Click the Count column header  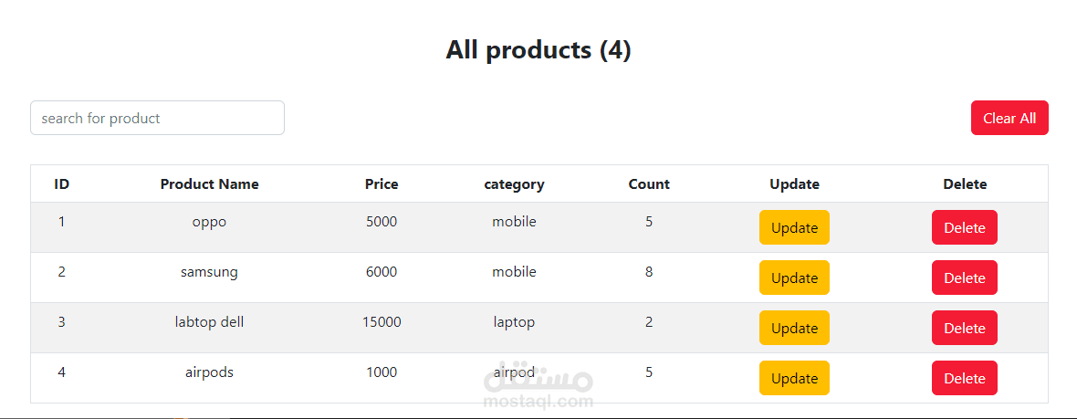point(649,184)
